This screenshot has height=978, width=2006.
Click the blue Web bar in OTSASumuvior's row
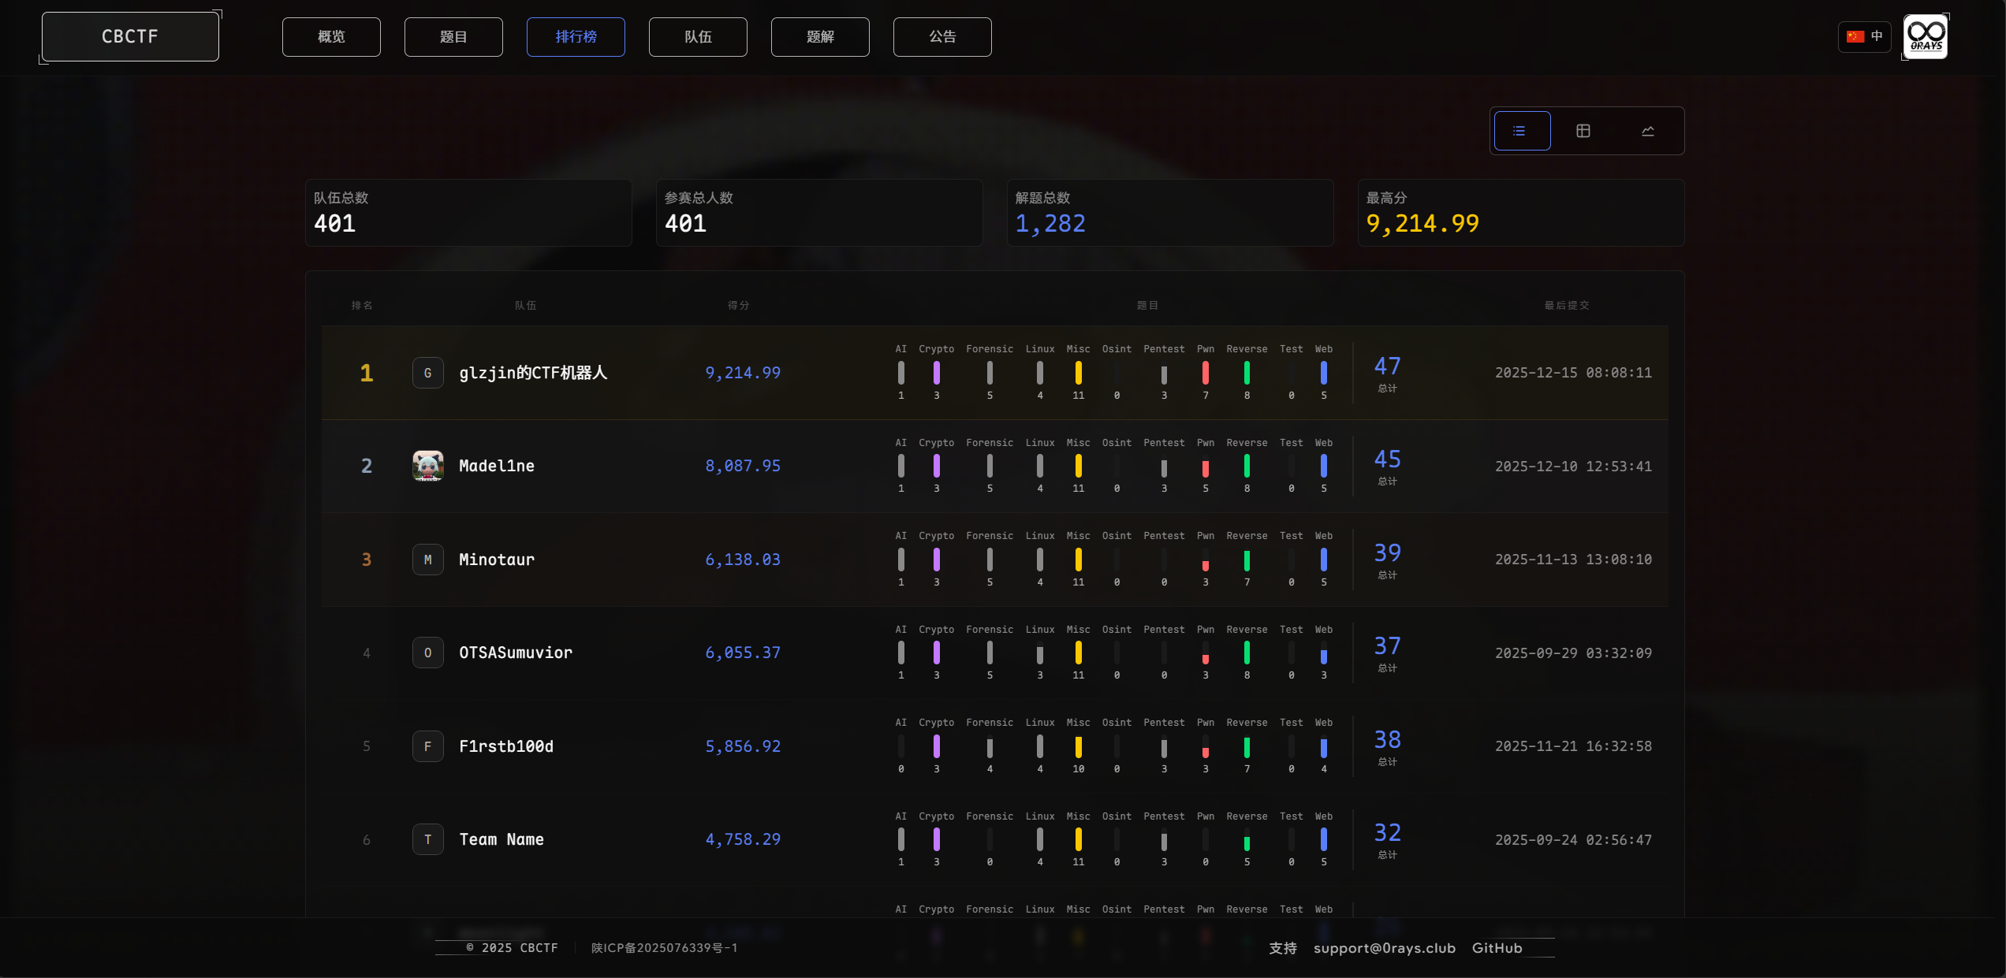coord(1323,656)
